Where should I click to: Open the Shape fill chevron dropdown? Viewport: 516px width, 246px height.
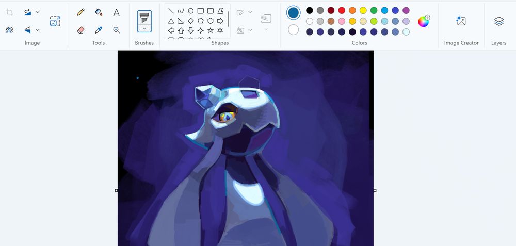click(x=250, y=30)
